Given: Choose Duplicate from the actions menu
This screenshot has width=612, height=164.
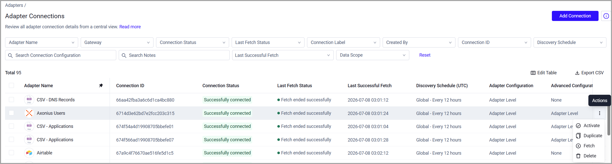Looking at the screenshot, I should click(589, 136).
